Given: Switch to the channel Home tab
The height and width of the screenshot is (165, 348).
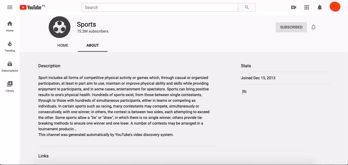Looking at the screenshot, I should tap(63, 45).
